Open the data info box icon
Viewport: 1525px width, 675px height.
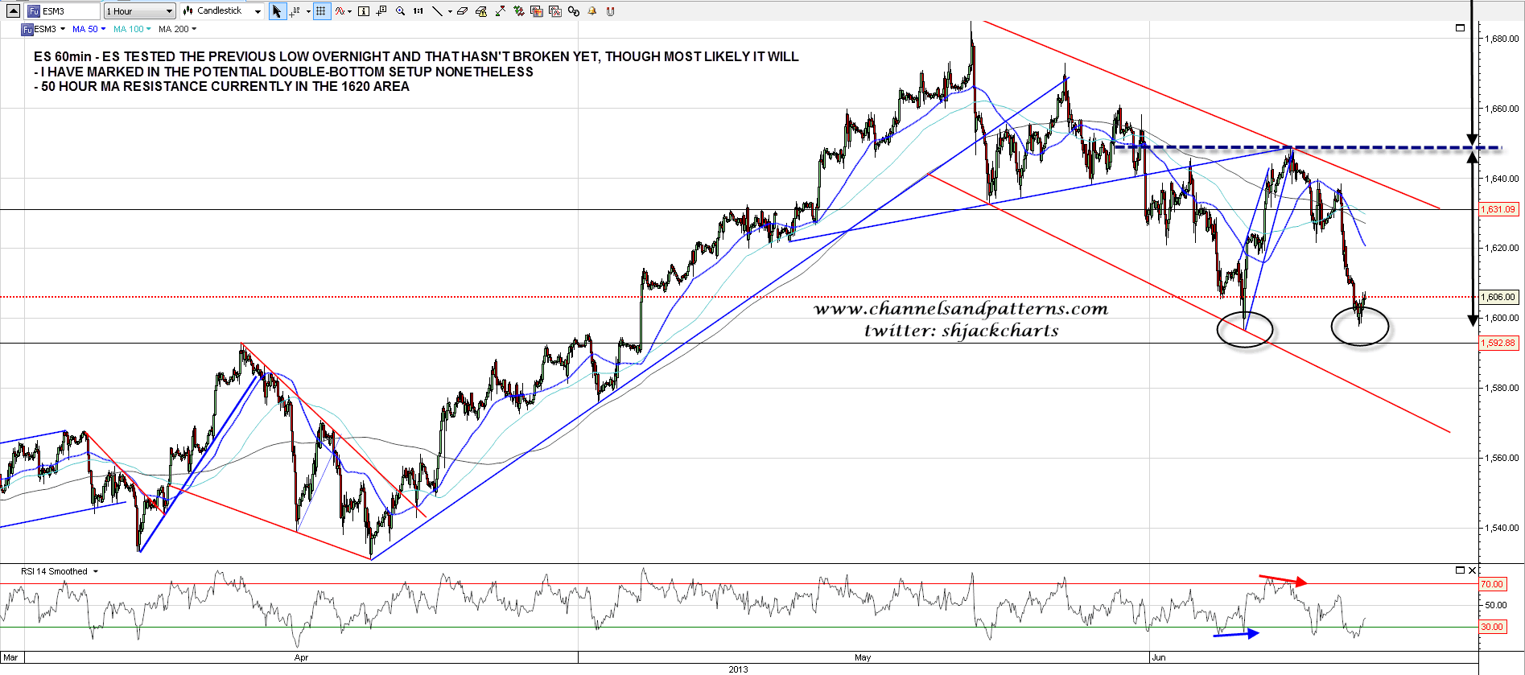tap(364, 11)
